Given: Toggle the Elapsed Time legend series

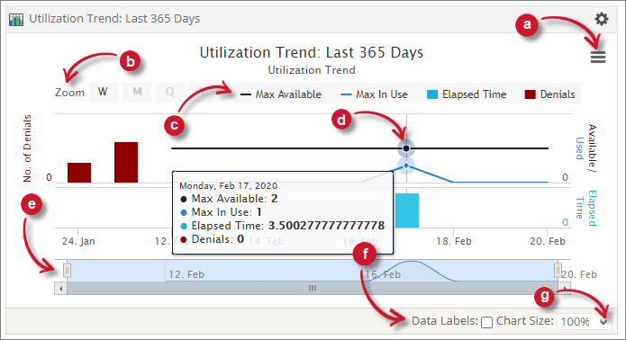Looking at the screenshot, I should click(x=467, y=94).
